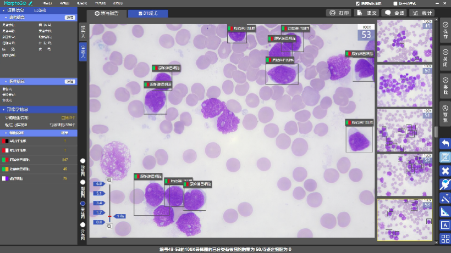
Task: Open thumbnail image numbered 51
Action: pyautogui.click(x=405, y=131)
